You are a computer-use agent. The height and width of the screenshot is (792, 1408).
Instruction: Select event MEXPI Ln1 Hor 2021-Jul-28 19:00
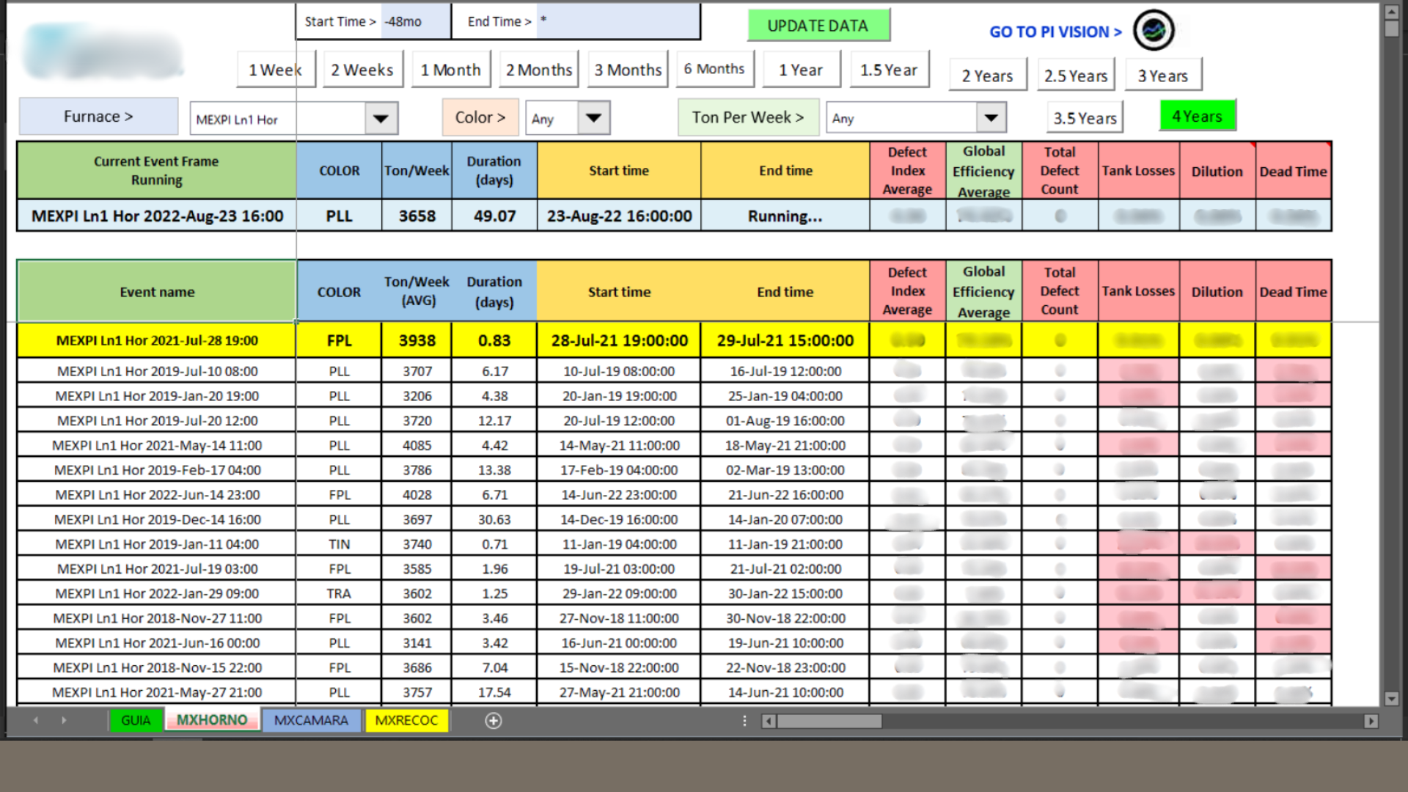[x=157, y=340]
